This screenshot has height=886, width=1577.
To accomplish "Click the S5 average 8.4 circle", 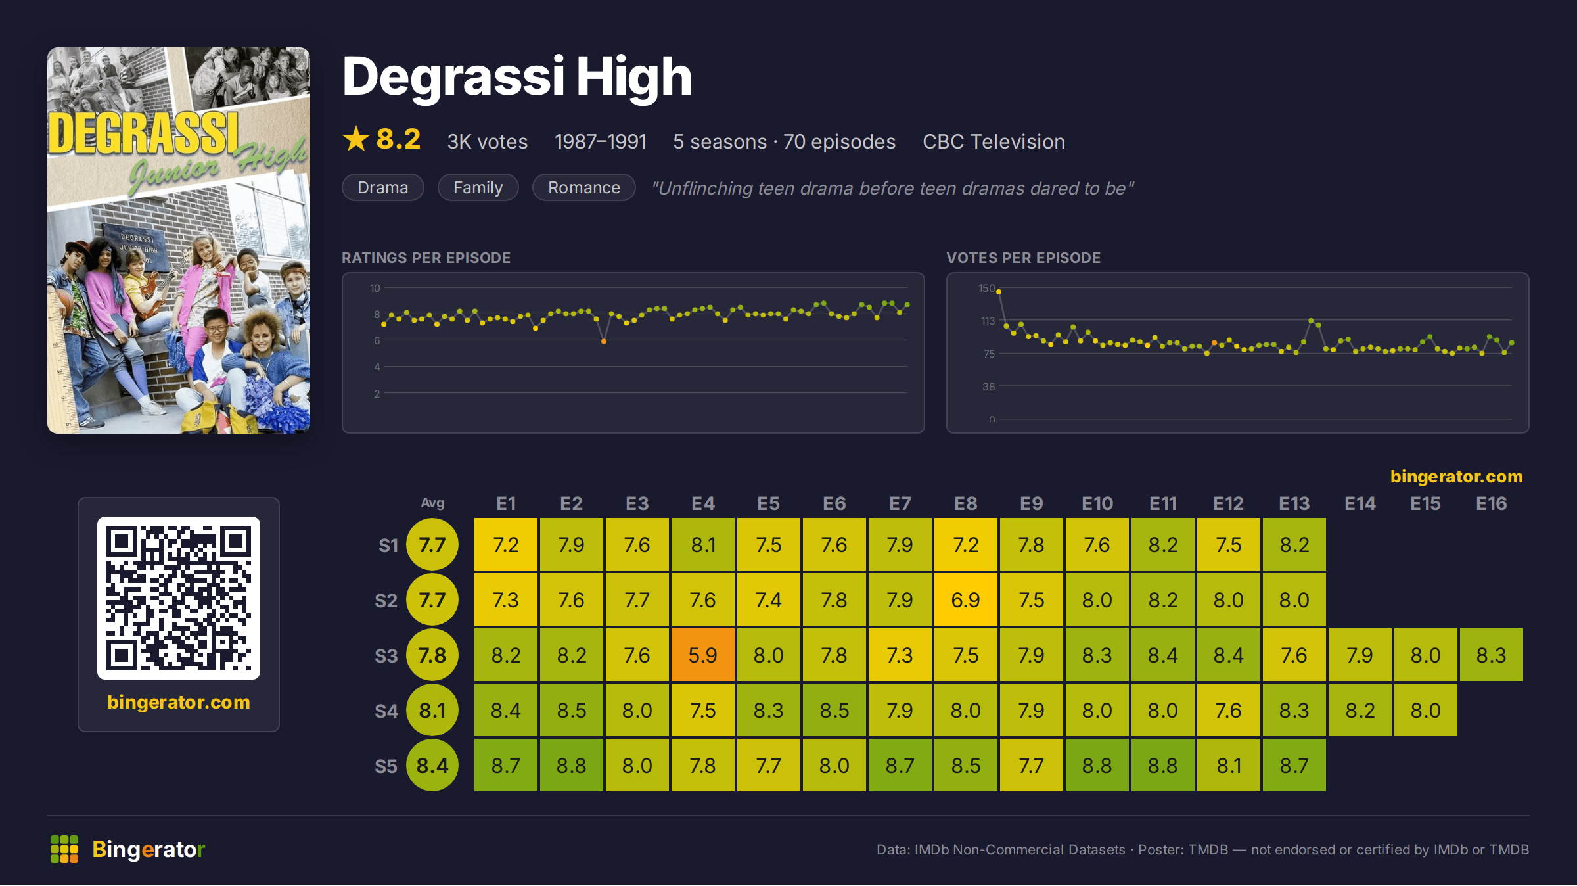I will pyautogui.click(x=432, y=766).
